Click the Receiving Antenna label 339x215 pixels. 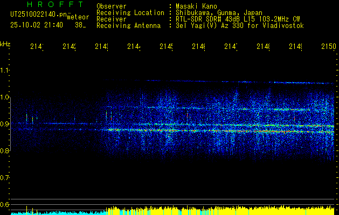point(128,26)
